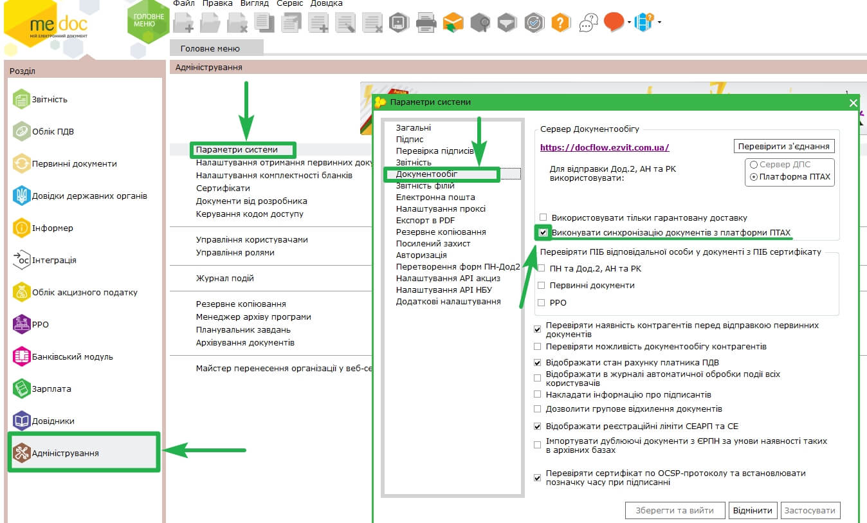Check Первинні документи checkbox in settings dialog

[542, 285]
